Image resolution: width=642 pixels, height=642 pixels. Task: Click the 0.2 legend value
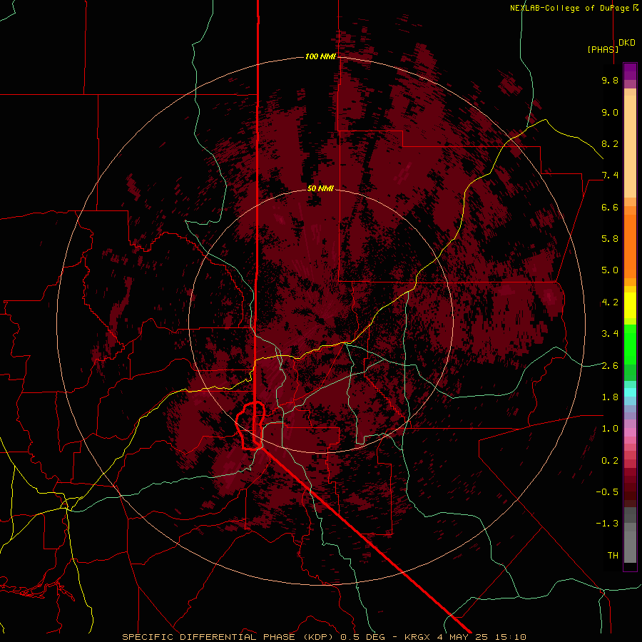(610, 461)
